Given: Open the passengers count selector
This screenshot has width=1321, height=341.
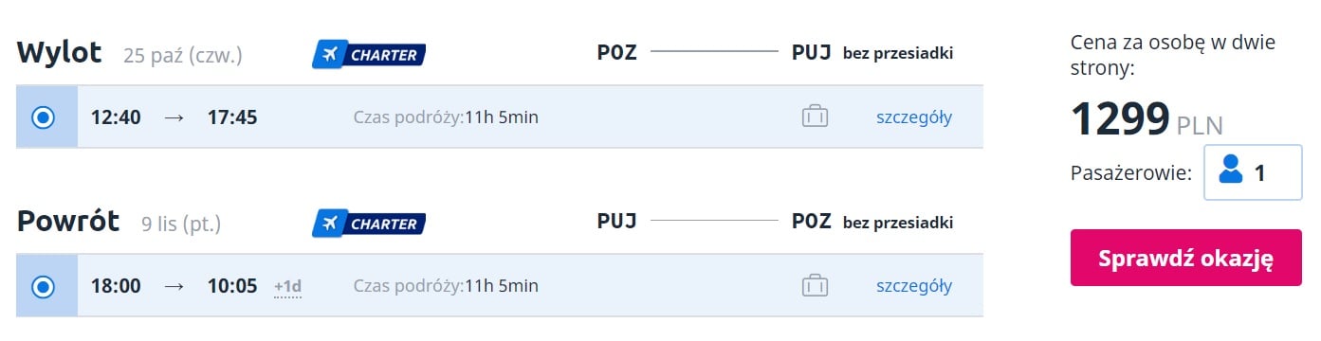Looking at the screenshot, I should 1252,172.
